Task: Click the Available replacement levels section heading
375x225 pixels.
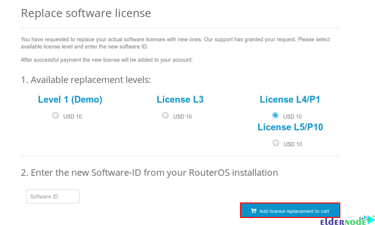Action: click(x=86, y=80)
